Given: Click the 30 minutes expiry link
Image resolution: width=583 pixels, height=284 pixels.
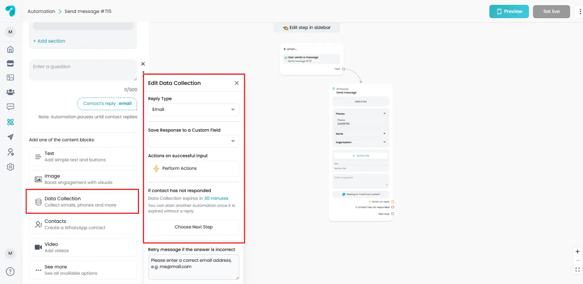Looking at the screenshot, I should (x=216, y=198).
